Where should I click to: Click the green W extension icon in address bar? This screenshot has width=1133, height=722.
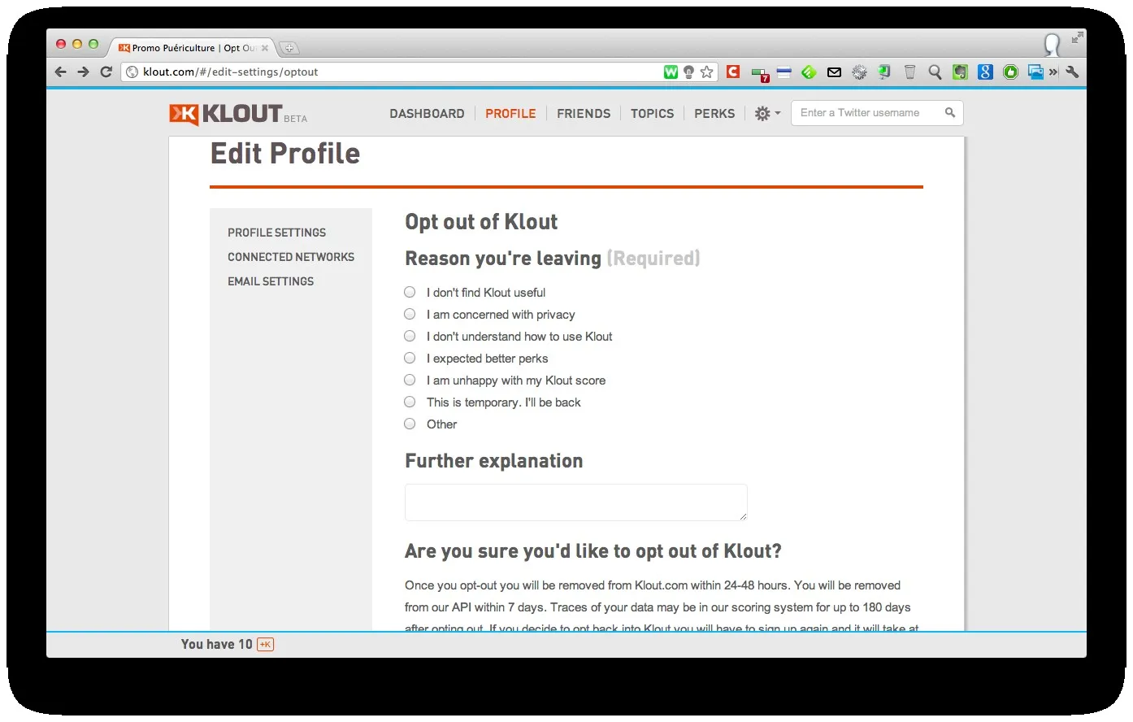click(671, 72)
